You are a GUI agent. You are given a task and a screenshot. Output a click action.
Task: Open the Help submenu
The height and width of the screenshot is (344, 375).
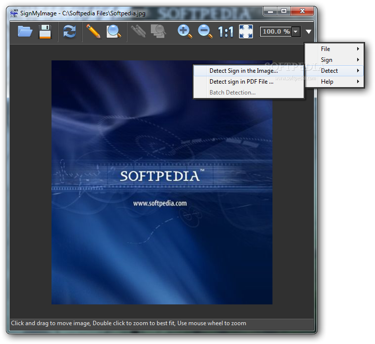tap(334, 82)
